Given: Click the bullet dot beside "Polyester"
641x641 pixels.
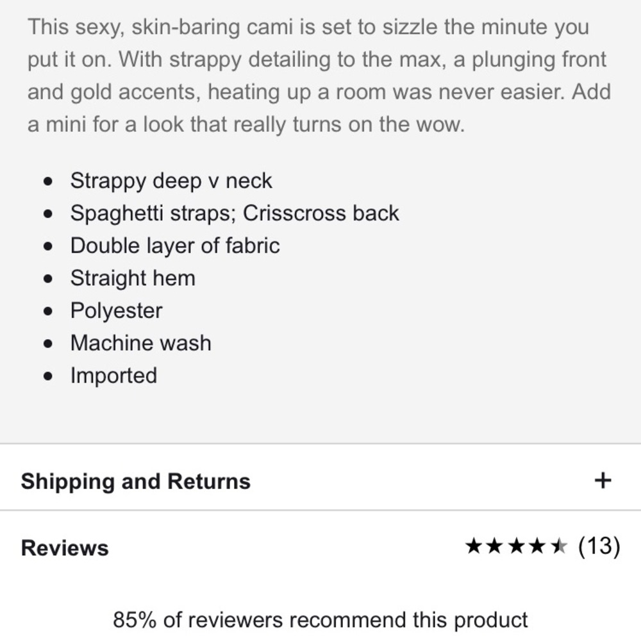Looking at the screenshot, I should [x=49, y=312].
